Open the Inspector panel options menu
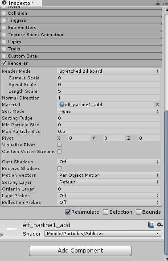The width and height of the screenshot is (168, 261). (165, 4)
